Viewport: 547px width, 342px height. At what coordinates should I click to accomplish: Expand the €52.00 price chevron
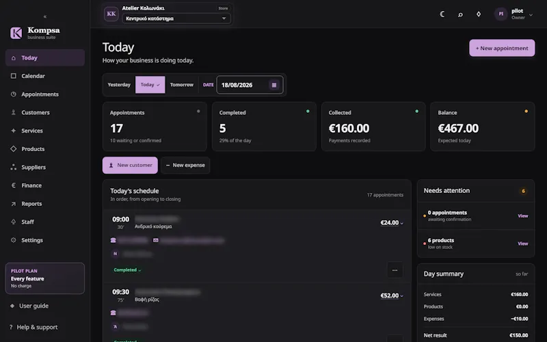401,296
